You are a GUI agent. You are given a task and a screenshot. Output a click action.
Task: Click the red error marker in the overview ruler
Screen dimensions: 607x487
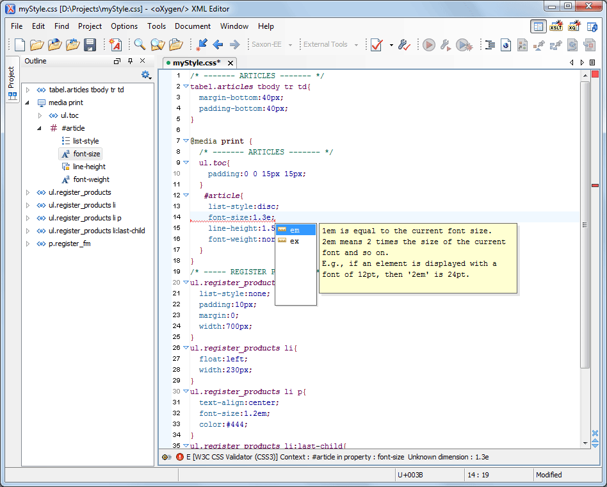point(595,186)
